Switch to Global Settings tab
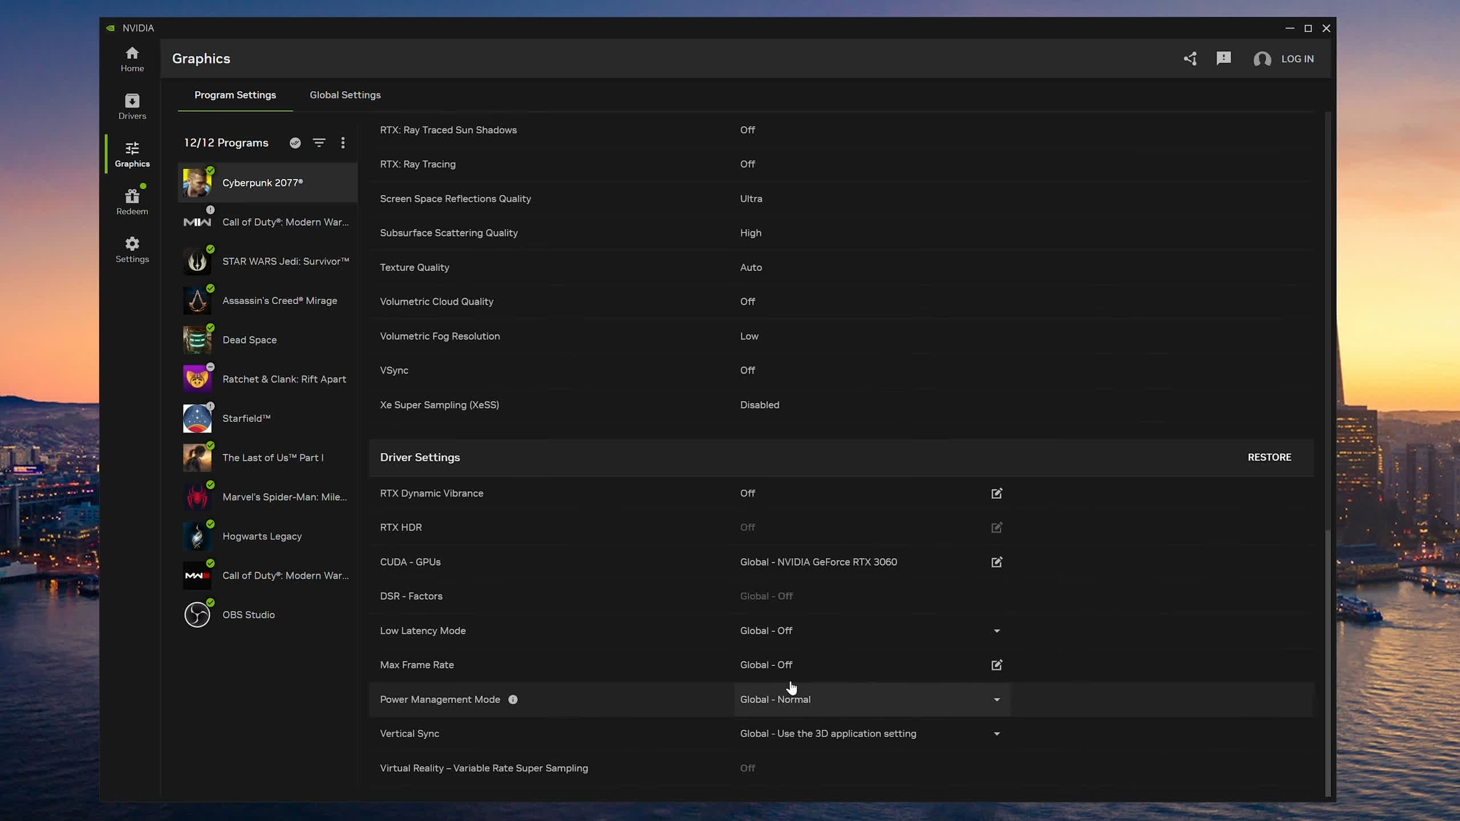1460x821 pixels. [345, 95]
